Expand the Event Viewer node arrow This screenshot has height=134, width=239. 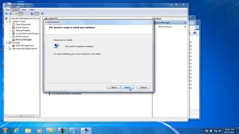pos(10,28)
